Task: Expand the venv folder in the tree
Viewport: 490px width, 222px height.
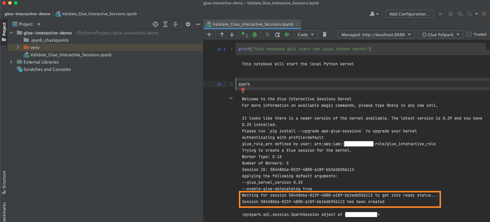Action: pyautogui.click(x=18, y=47)
